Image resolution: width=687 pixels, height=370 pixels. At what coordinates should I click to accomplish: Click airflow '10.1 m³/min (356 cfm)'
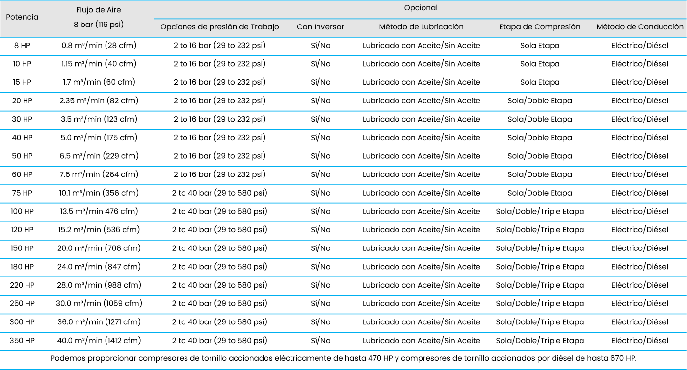(x=99, y=193)
